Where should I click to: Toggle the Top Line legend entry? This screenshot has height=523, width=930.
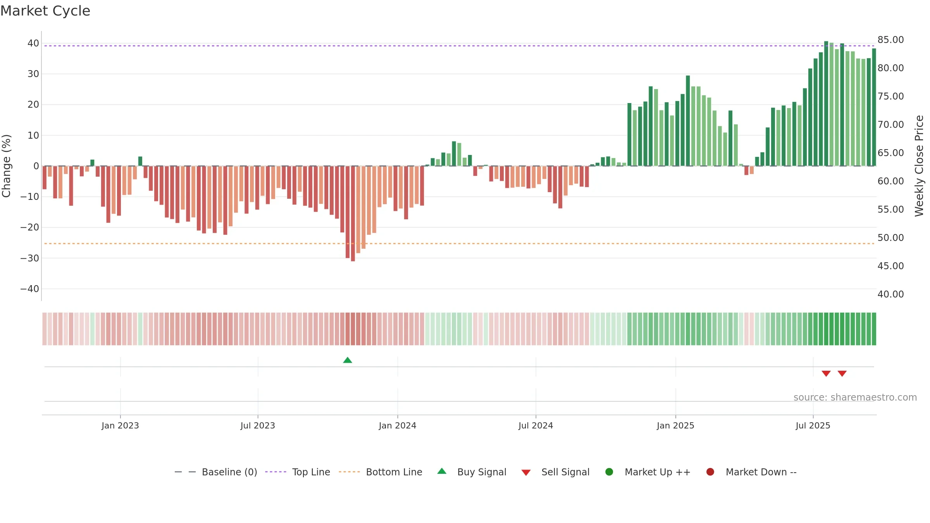click(298, 472)
